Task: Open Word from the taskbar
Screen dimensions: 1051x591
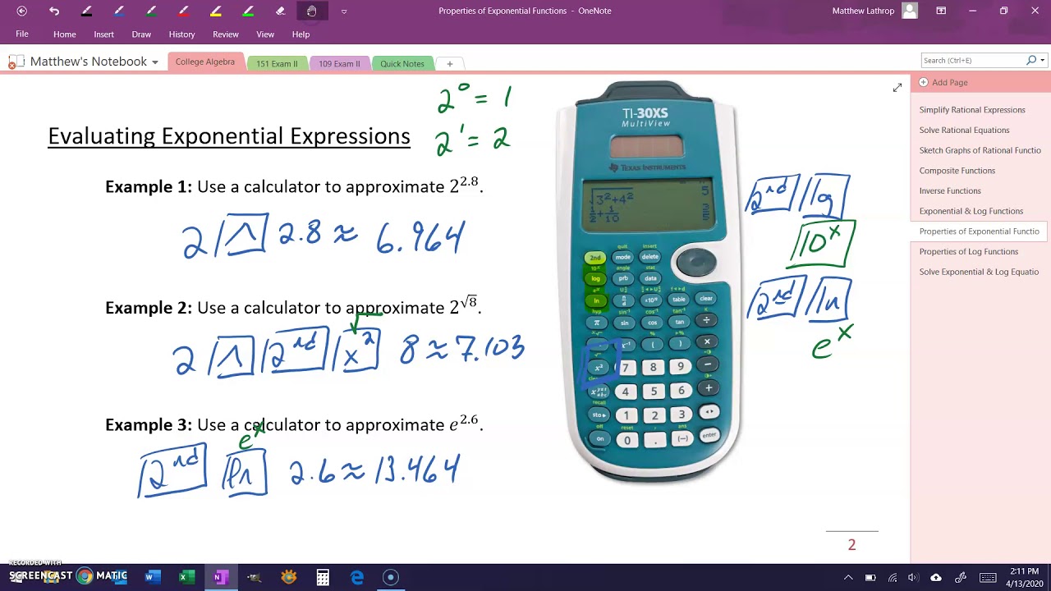Action: (153, 577)
